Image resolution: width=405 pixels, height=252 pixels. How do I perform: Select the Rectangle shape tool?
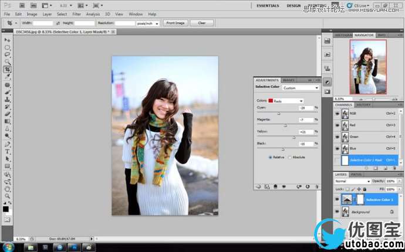point(7,166)
